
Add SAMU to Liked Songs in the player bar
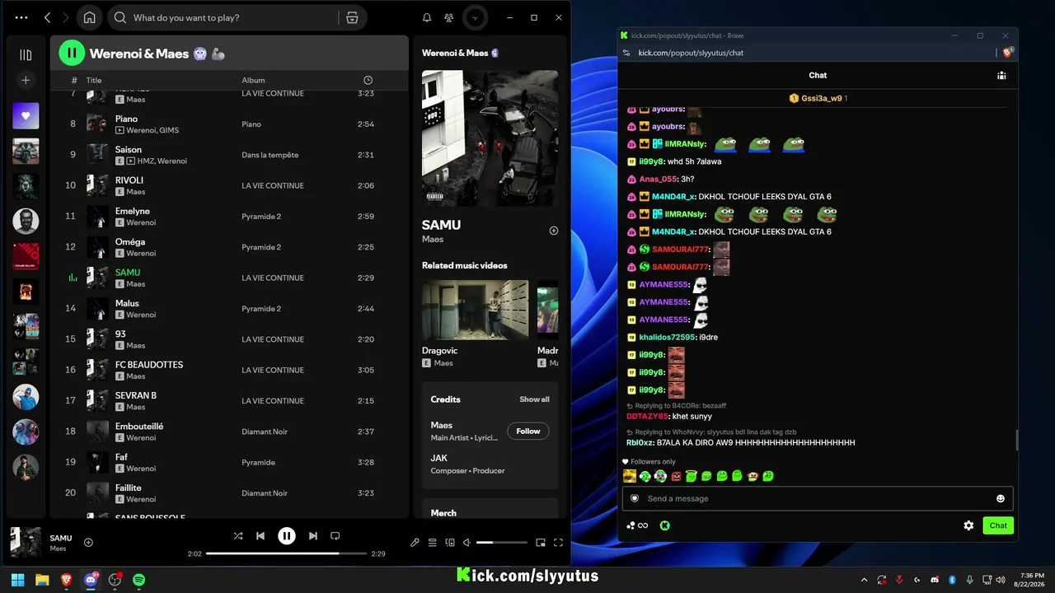(x=88, y=542)
